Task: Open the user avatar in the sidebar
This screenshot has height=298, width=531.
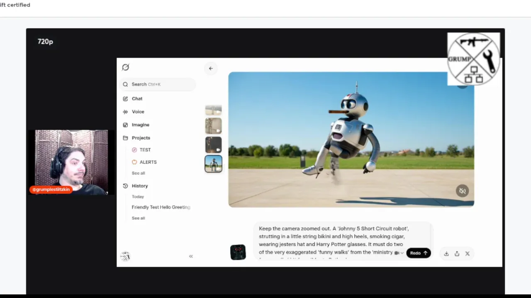Action: point(125,257)
